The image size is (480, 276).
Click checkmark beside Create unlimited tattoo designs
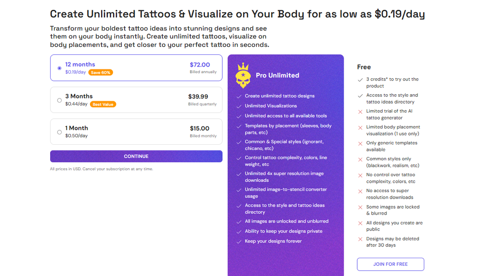pyautogui.click(x=239, y=97)
